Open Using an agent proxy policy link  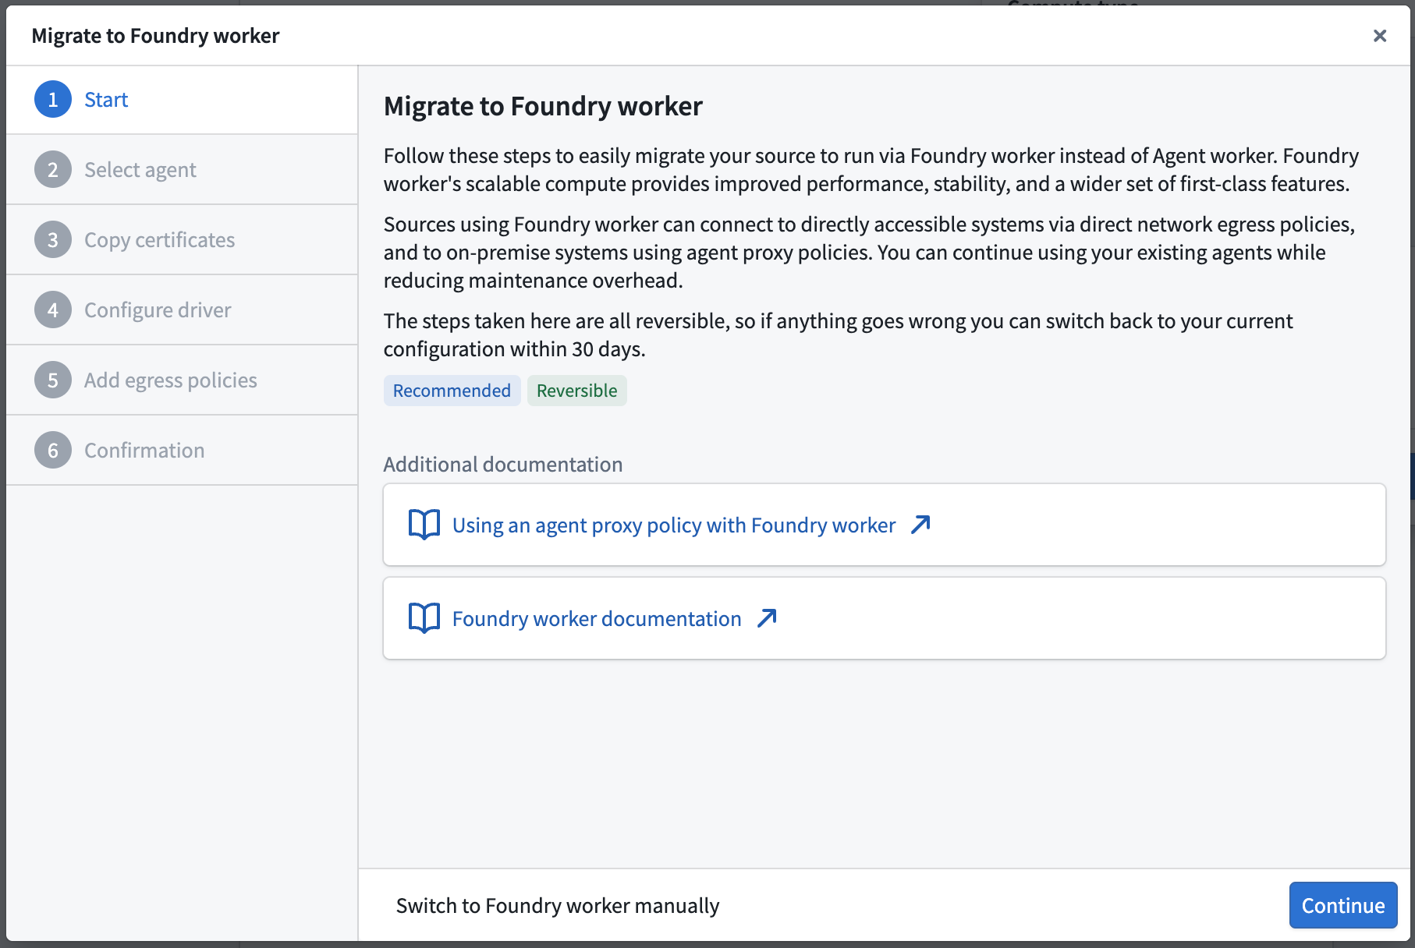[x=674, y=525]
